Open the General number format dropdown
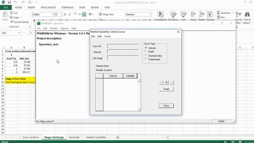254x143 pixels. point(150,14)
